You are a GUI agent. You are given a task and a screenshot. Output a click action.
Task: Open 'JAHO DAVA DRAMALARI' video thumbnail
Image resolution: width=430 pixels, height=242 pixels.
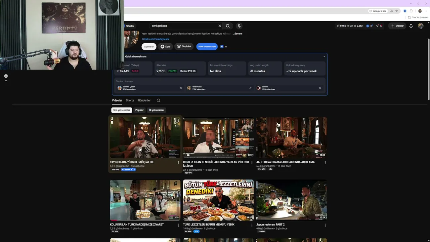coord(292,137)
